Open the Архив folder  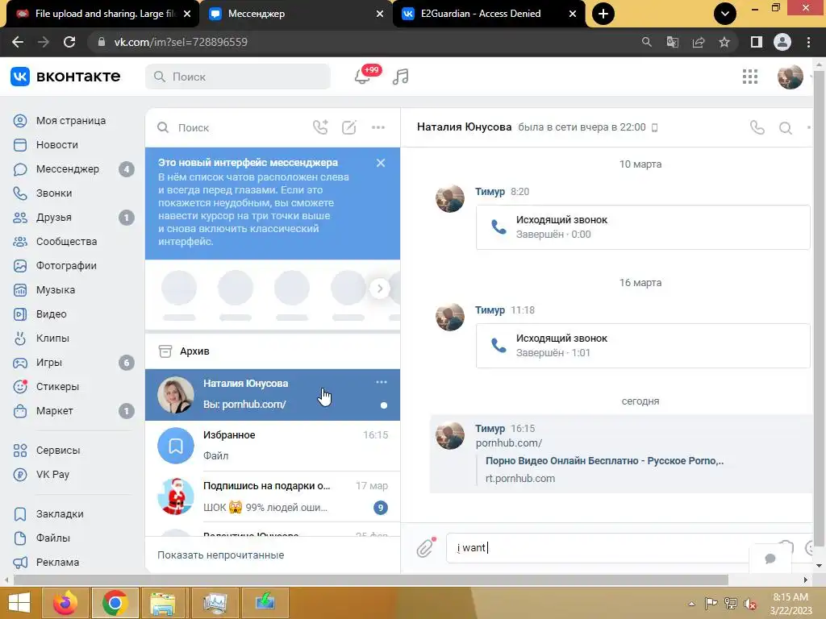(x=273, y=351)
